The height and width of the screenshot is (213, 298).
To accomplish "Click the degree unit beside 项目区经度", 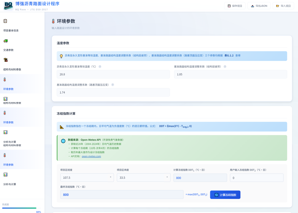I will tap(111, 178).
